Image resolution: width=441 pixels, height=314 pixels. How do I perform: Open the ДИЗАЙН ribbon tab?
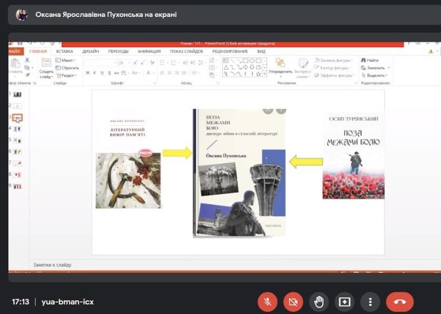[x=90, y=51]
